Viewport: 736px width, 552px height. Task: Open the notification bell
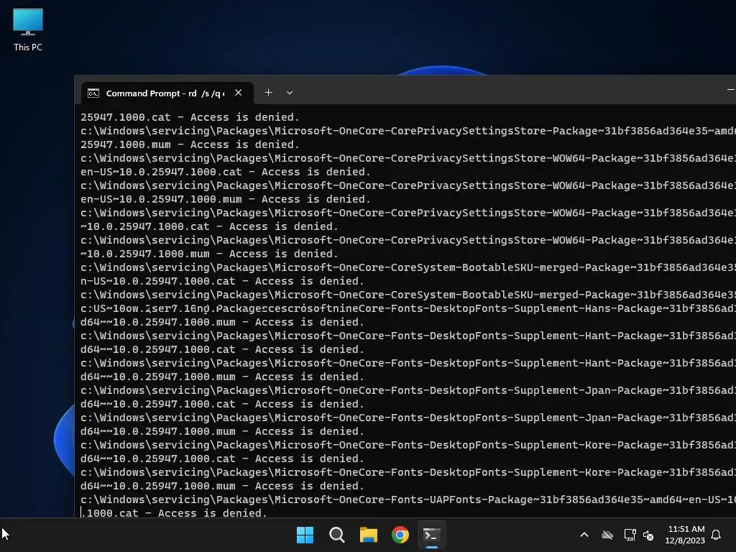(x=716, y=535)
